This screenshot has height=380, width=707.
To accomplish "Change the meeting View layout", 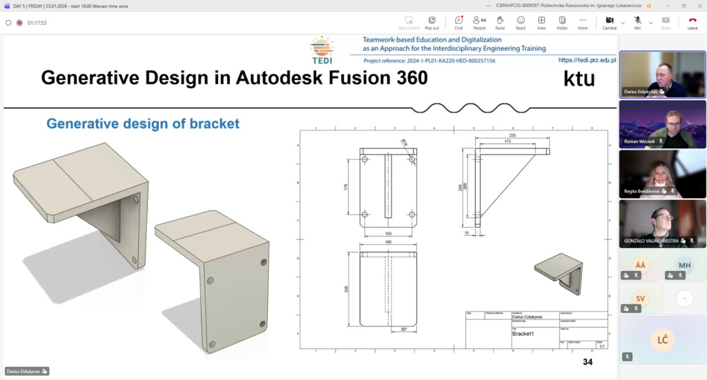I will [541, 22].
